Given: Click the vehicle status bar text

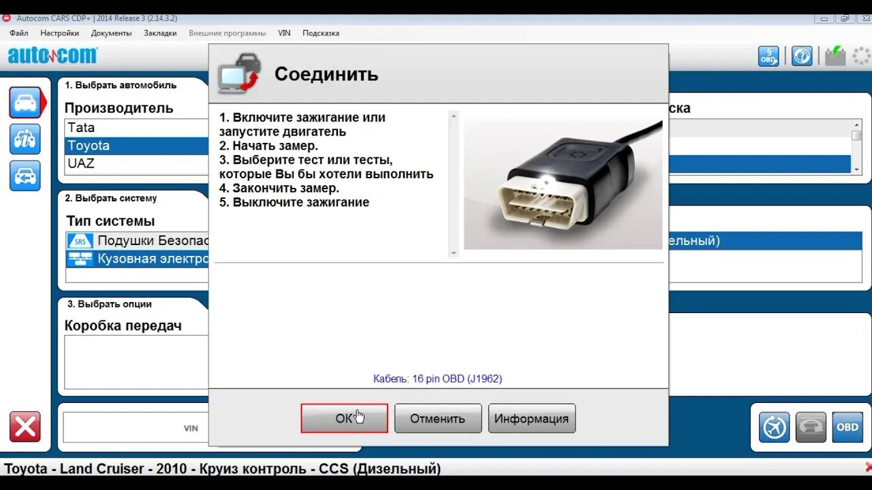Looking at the screenshot, I should 223,469.
